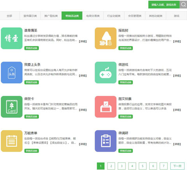The width and height of the screenshot is (187, 170).
Task: Switch to the 电商交易类 tab
Action: point(93,16)
